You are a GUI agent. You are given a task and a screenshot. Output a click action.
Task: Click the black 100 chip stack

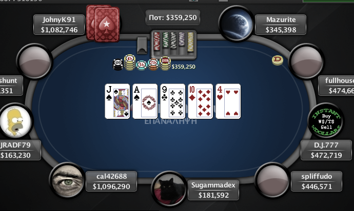[x=118, y=64]
